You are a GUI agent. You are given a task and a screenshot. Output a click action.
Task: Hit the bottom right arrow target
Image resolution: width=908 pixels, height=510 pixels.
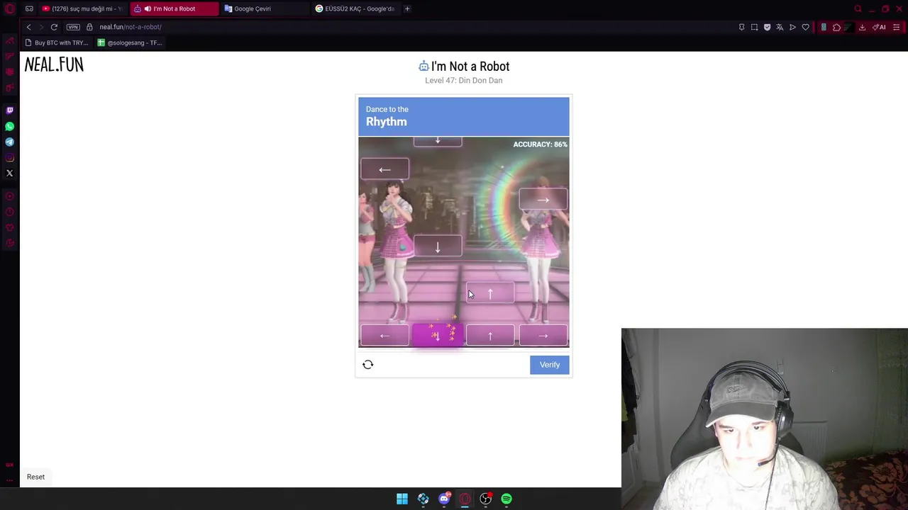point(543,336)
